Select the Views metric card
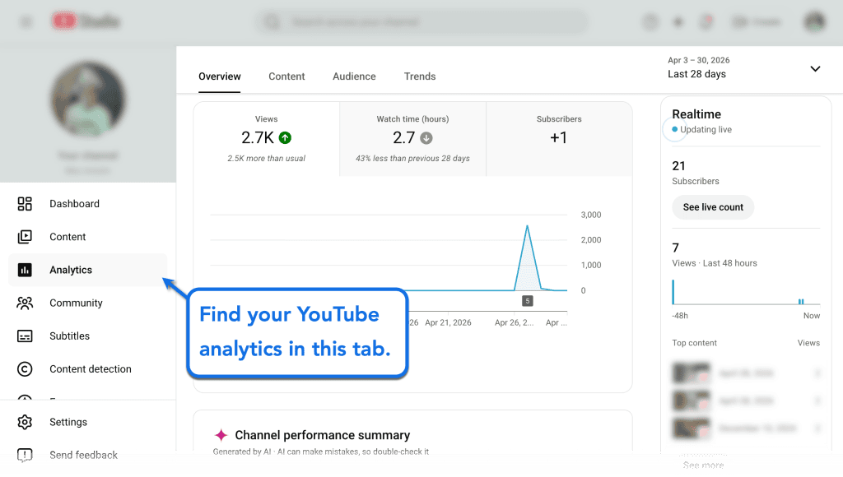843x477 pixels. 266,139
